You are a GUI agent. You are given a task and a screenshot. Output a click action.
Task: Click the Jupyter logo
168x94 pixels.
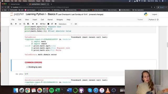tap(17, 14)
